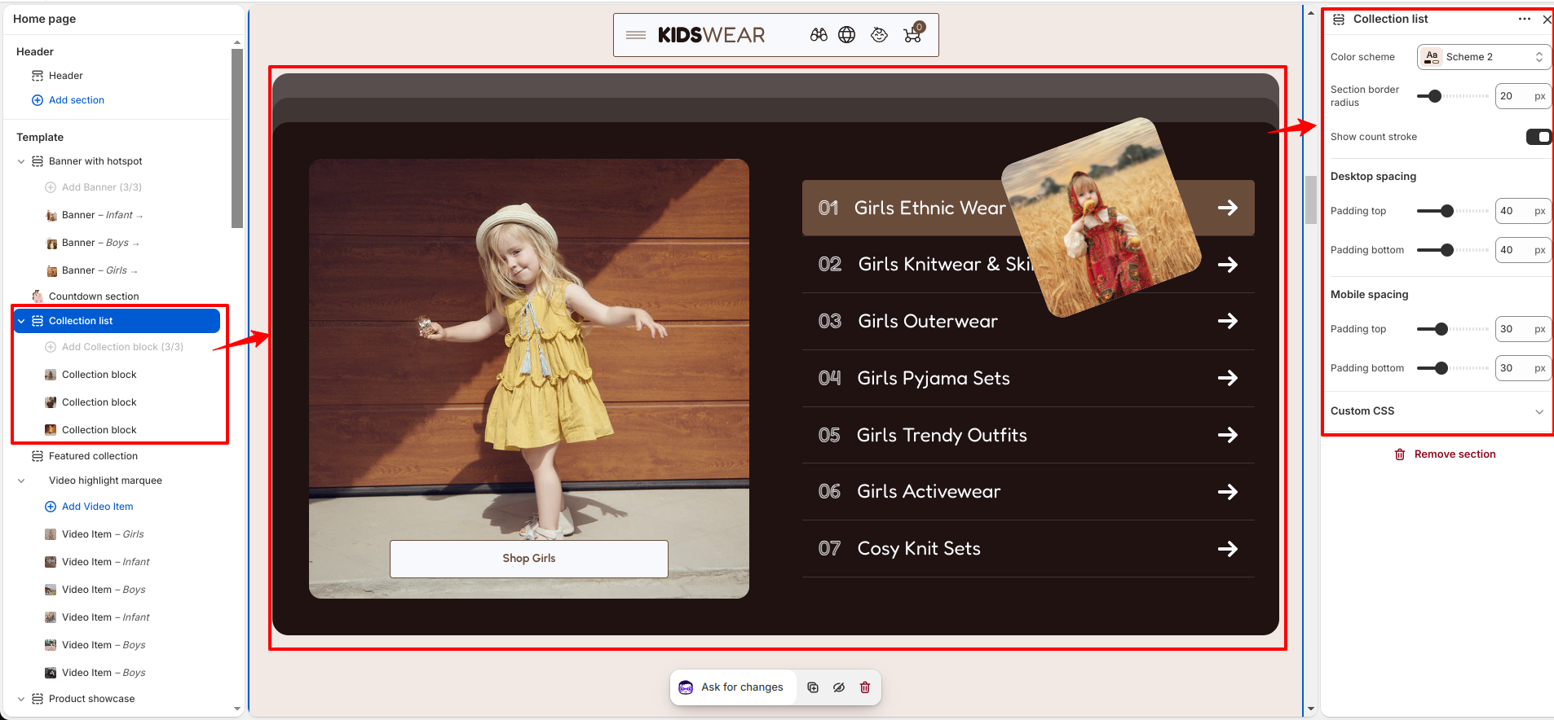Select the Featured collection section
This screenshot has height=720, width=1554.
pos(93,456)
